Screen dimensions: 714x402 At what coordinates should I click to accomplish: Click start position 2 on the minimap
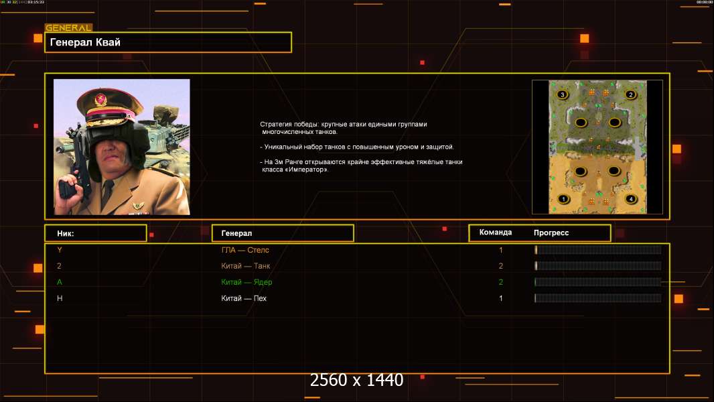pos(630,94)
